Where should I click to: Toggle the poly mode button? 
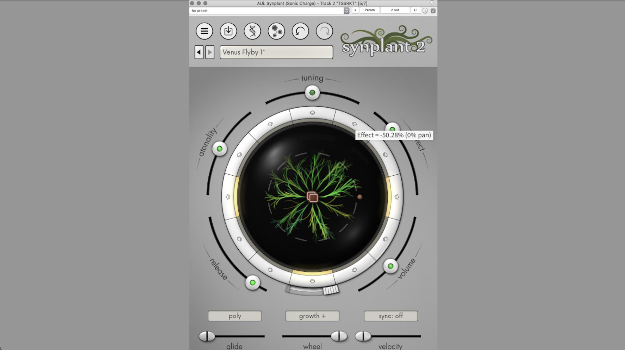(235, 316)
